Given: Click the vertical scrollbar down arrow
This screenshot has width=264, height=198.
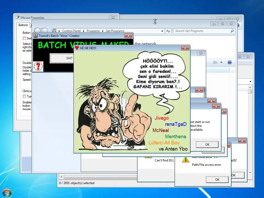Looking at the screenshot, I should pyautogui.click(x=250, y=172).
